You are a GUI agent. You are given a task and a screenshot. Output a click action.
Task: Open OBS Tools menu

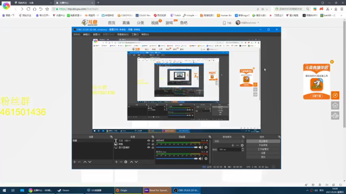tap(135, 34)
